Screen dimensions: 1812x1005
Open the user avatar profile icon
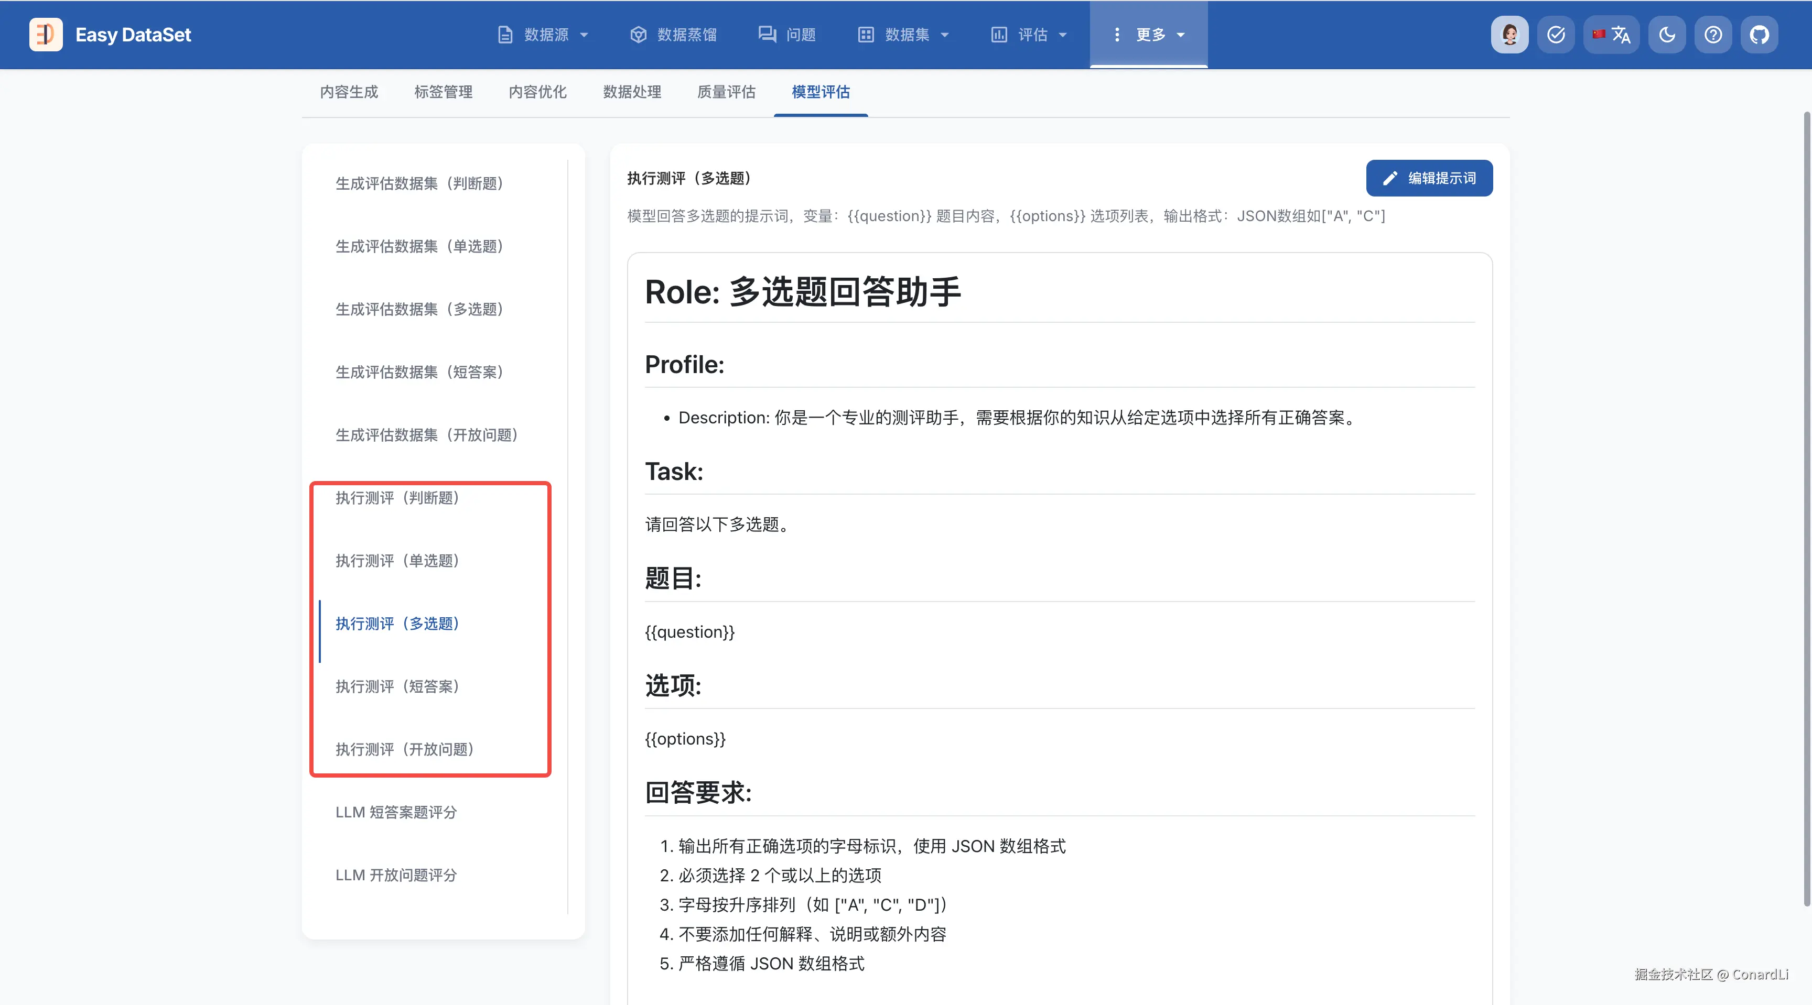pyautogui.click(x=1509, y=35)
